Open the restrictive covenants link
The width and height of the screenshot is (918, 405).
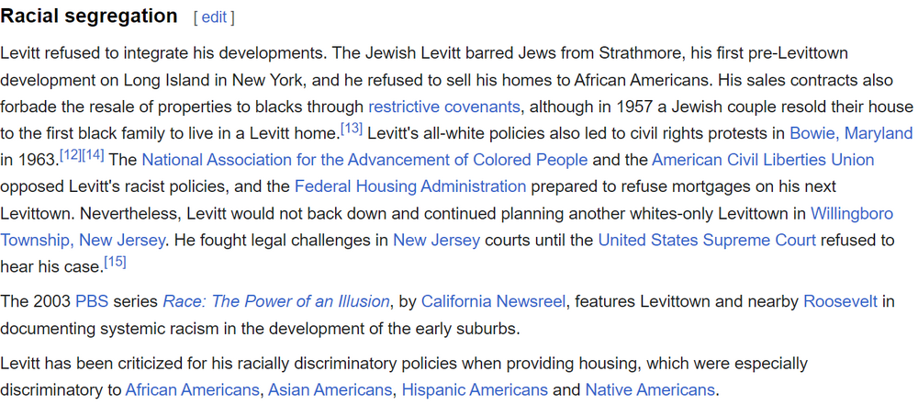pos(443,107)
